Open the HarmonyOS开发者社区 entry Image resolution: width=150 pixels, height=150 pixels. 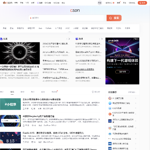122,139
